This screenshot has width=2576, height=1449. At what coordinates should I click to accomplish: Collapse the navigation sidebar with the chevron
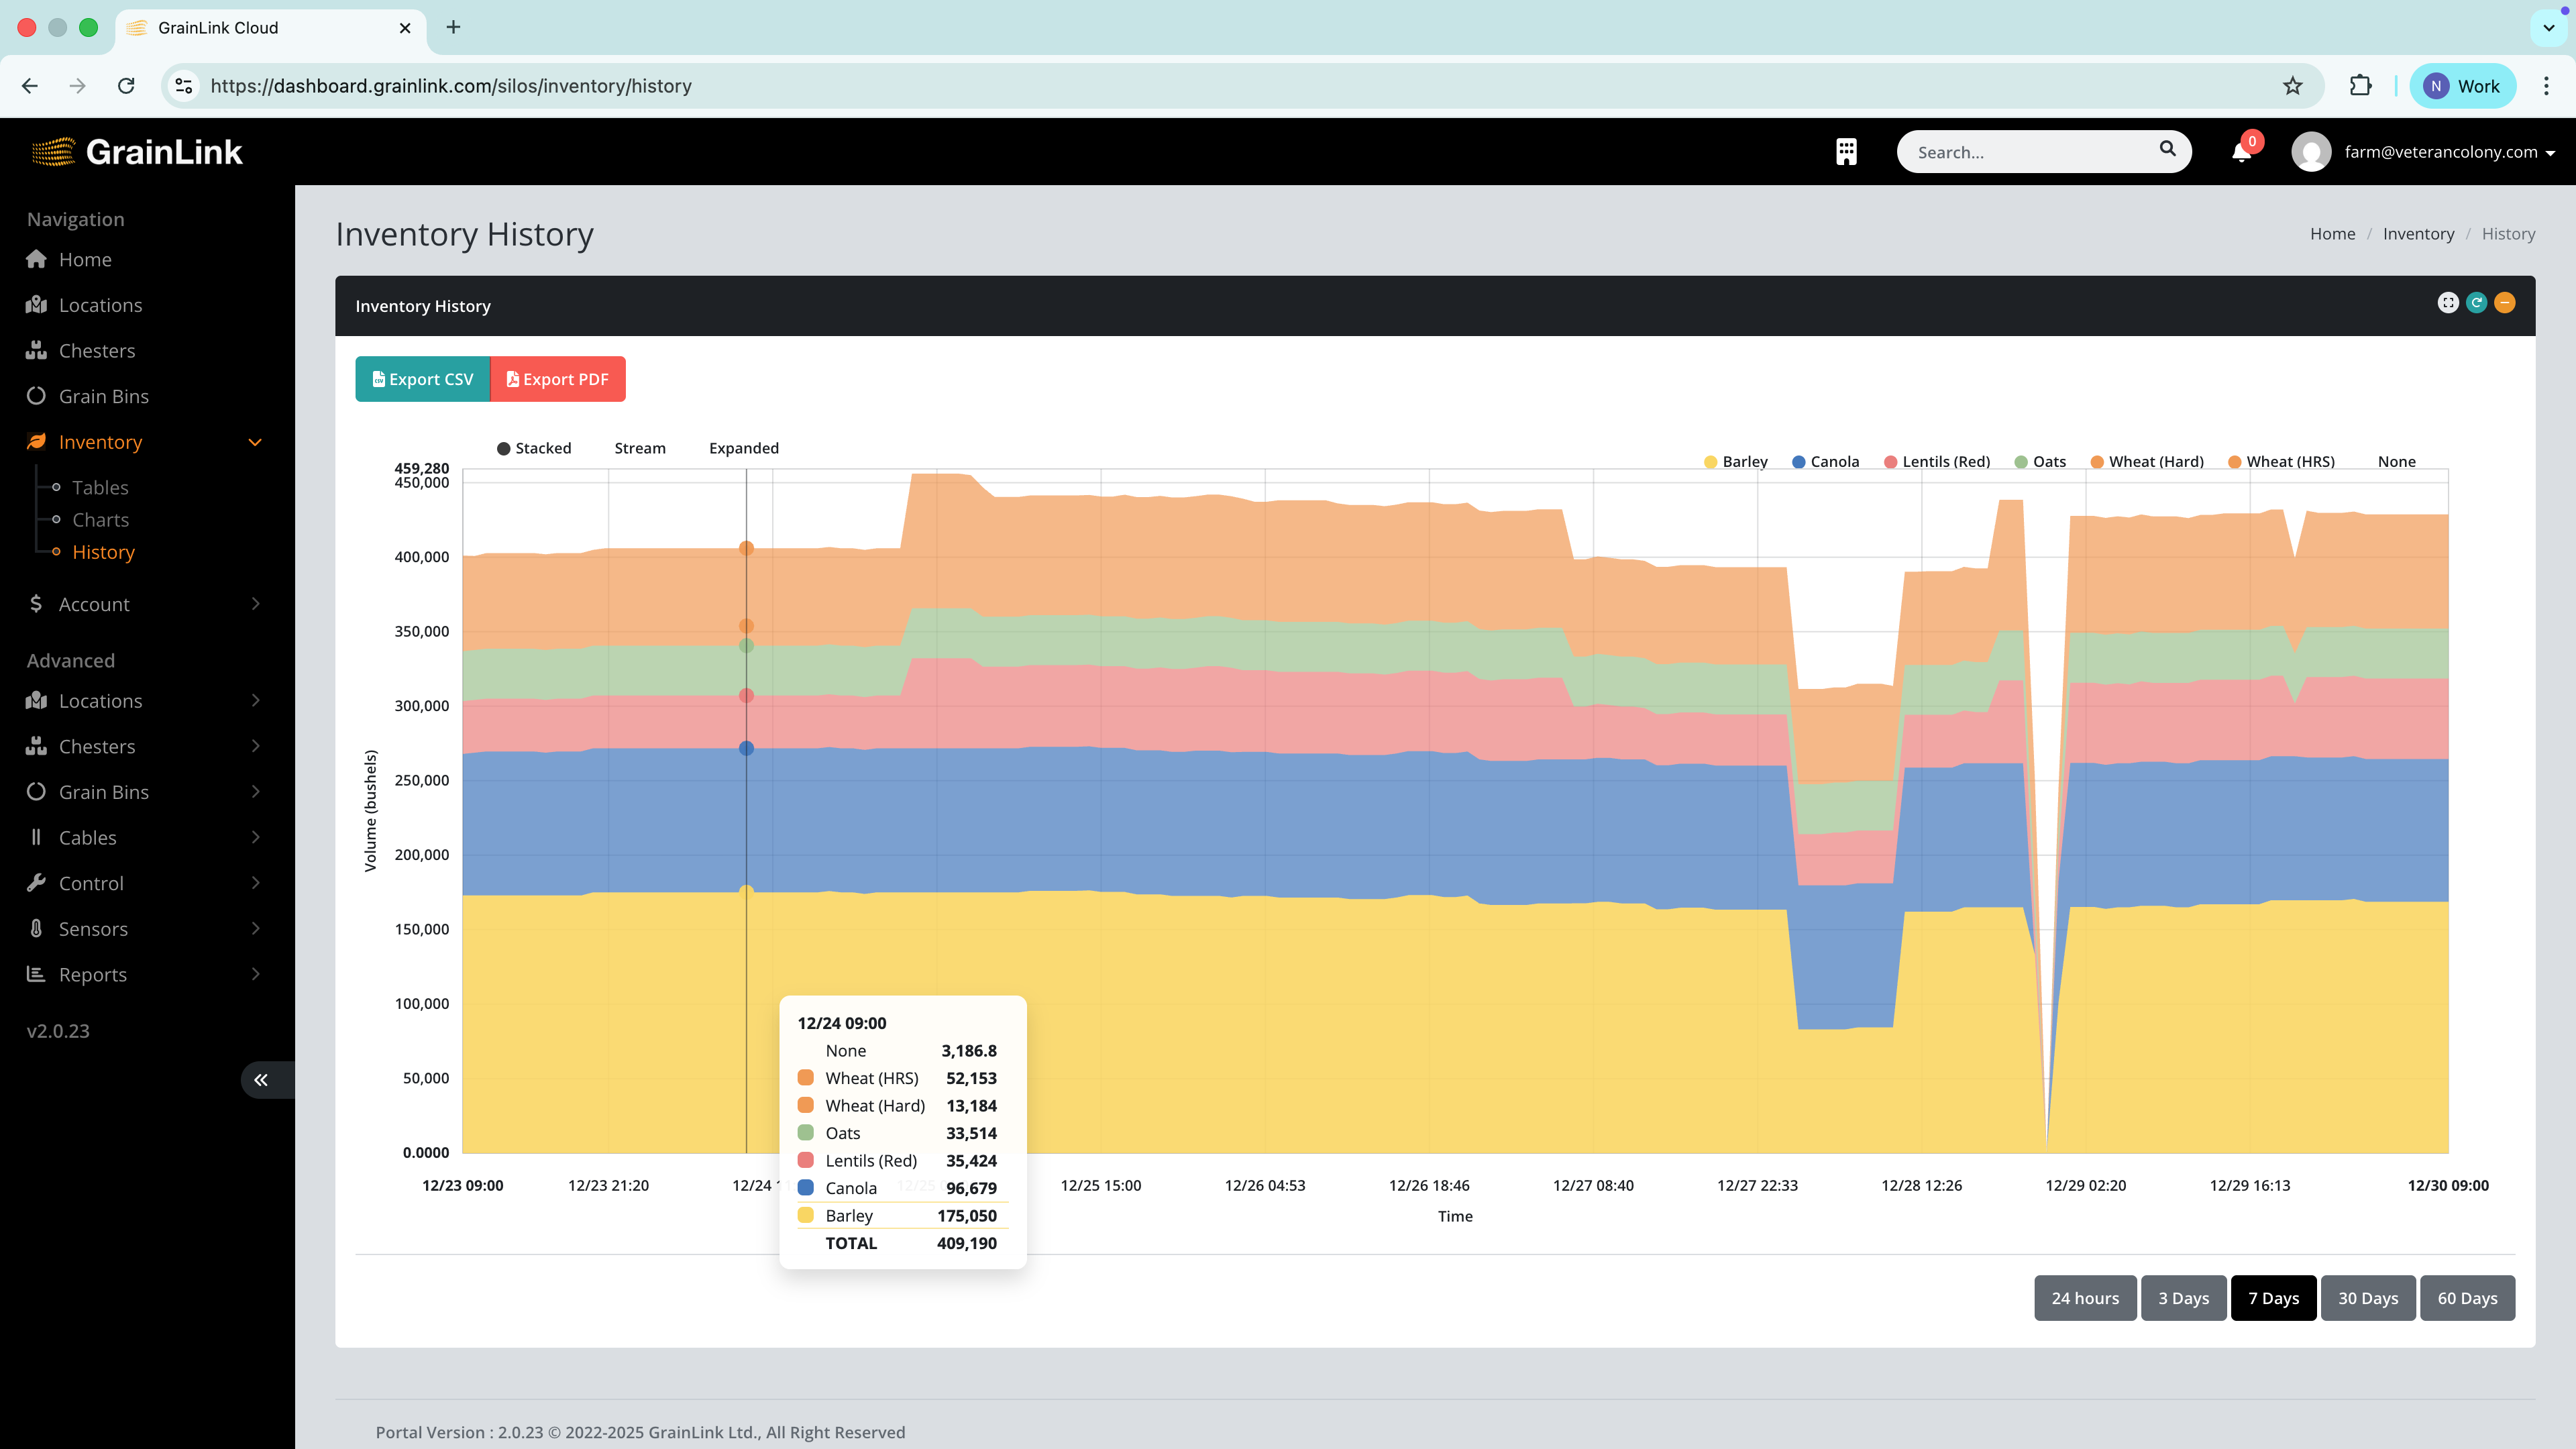tap(261, 1079)
